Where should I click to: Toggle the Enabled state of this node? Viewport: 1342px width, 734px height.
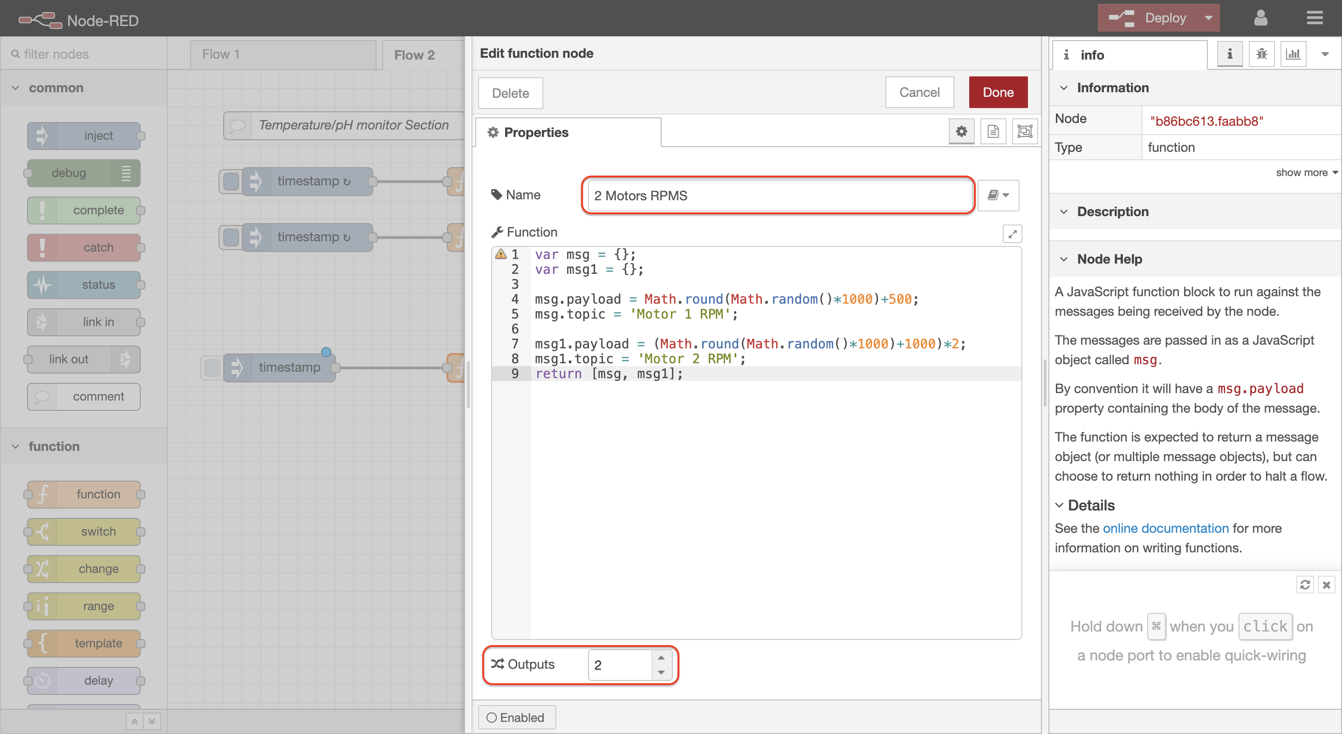click(516, 717)
